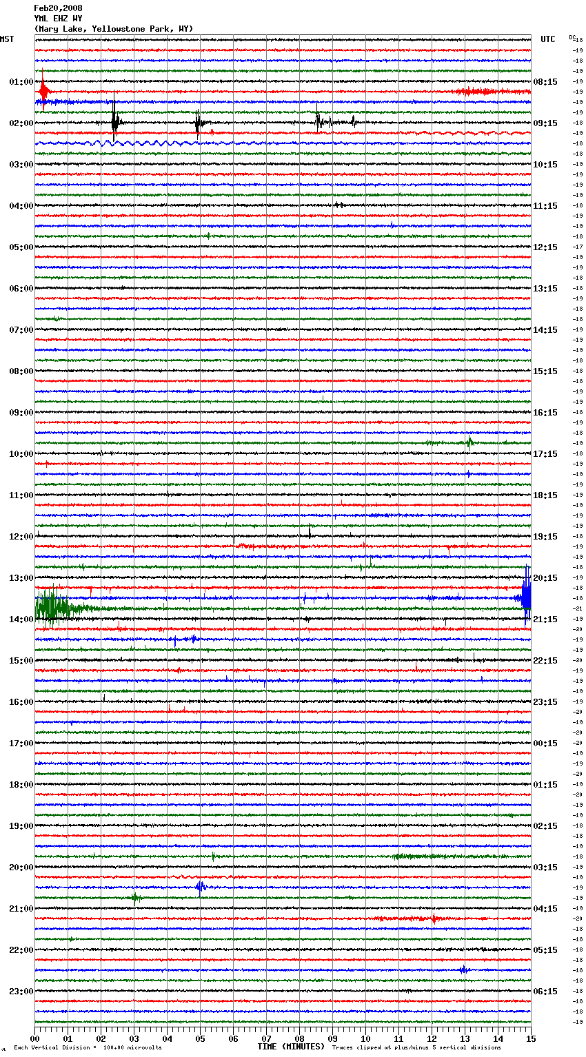The height and width of the screenshot is (1057, 586).
Task: Select minute 08 on the bottom axis
Action: pyautogui.click(x=299, y=1038)
